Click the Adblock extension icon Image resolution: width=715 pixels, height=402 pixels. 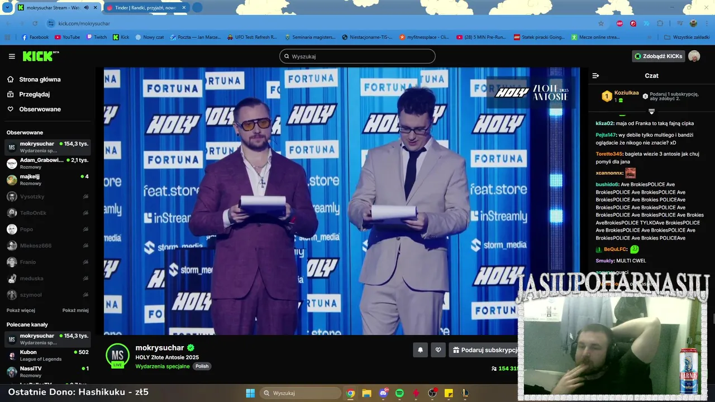[619, 23]
